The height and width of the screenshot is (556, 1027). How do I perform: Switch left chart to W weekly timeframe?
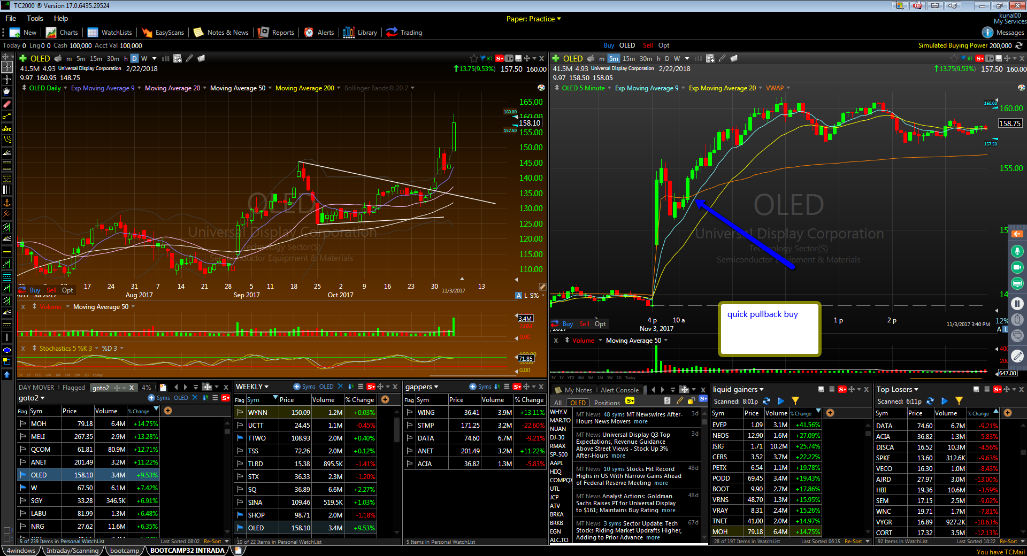tap(144, 58)
